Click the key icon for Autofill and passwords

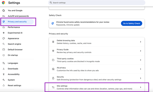pos(4,16)
